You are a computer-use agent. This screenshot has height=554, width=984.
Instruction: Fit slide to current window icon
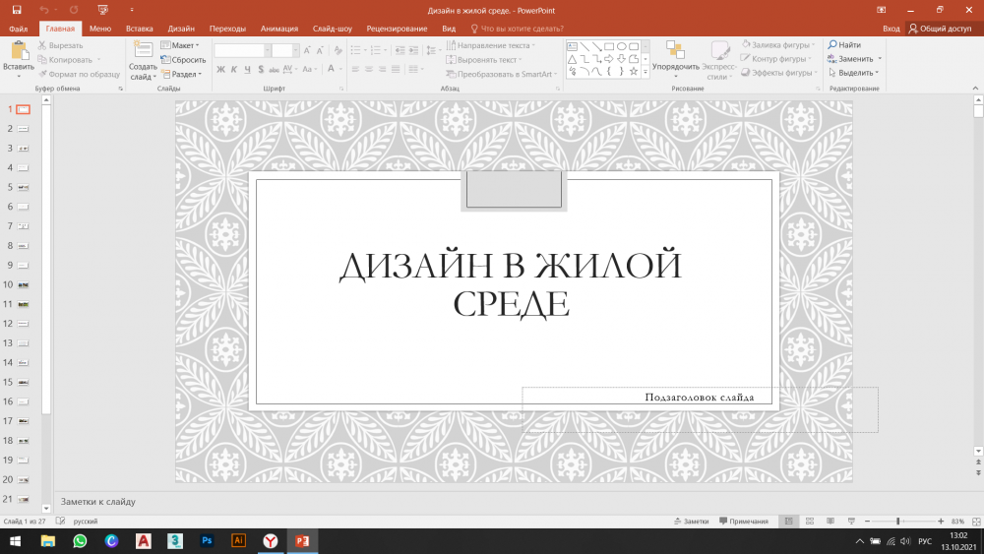coord(974,521)
